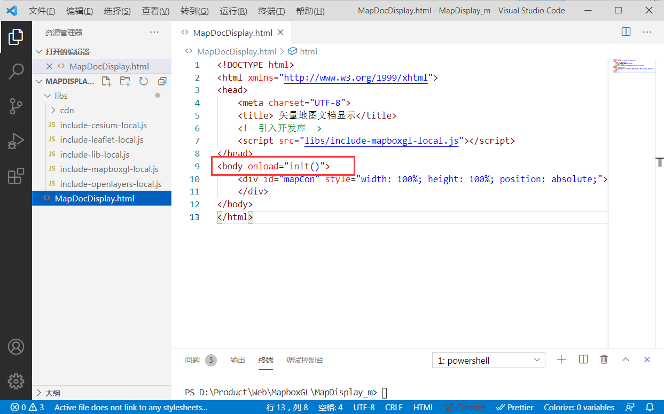Open editor more actions menu
The width and height of the screenshot is (664, 414).
tap(647, 32)
